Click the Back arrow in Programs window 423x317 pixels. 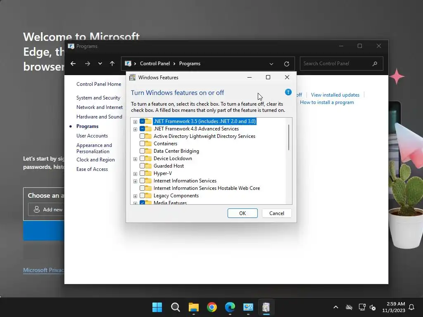point(73,64)
